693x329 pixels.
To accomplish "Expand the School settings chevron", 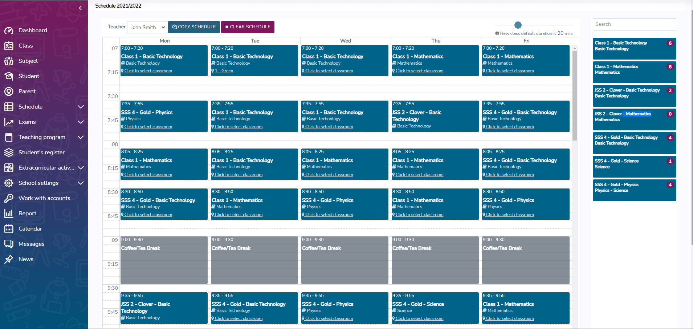I will [x=81, y=183].
